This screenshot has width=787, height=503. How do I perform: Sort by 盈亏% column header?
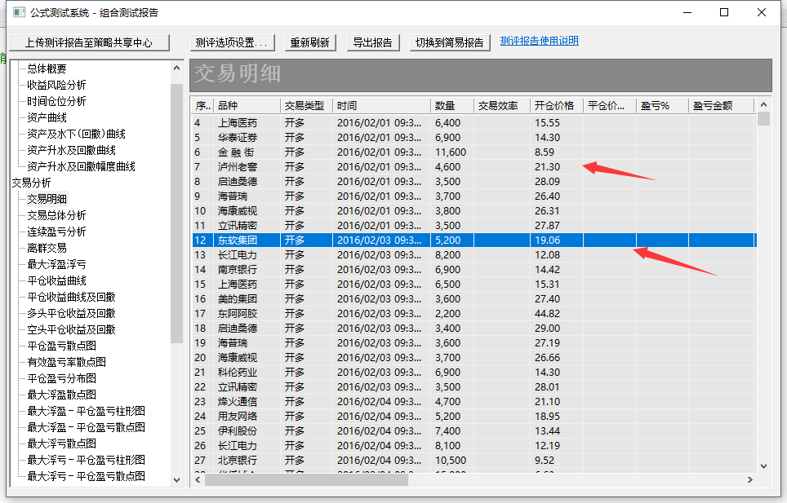pos(661,106)
